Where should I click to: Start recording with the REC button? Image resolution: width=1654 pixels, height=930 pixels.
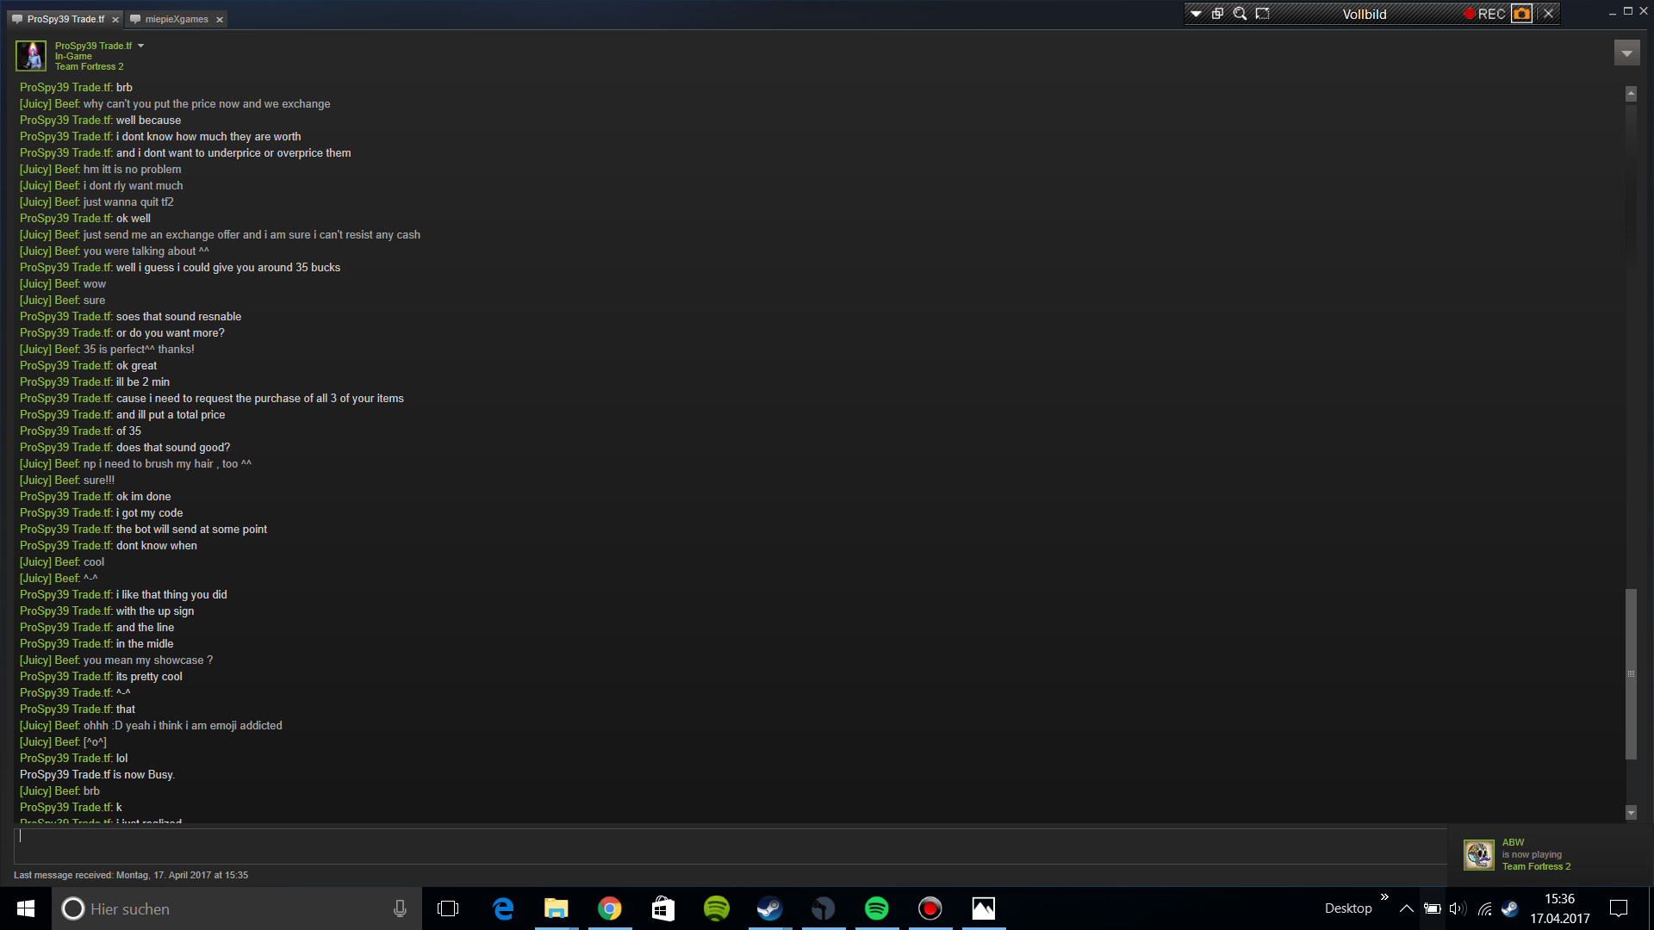[1484, 14]
